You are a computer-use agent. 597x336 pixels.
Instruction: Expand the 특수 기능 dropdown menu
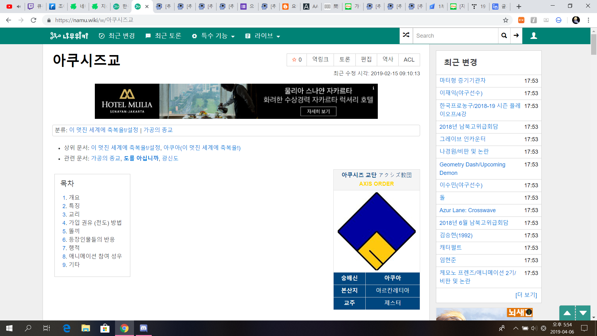214,36
